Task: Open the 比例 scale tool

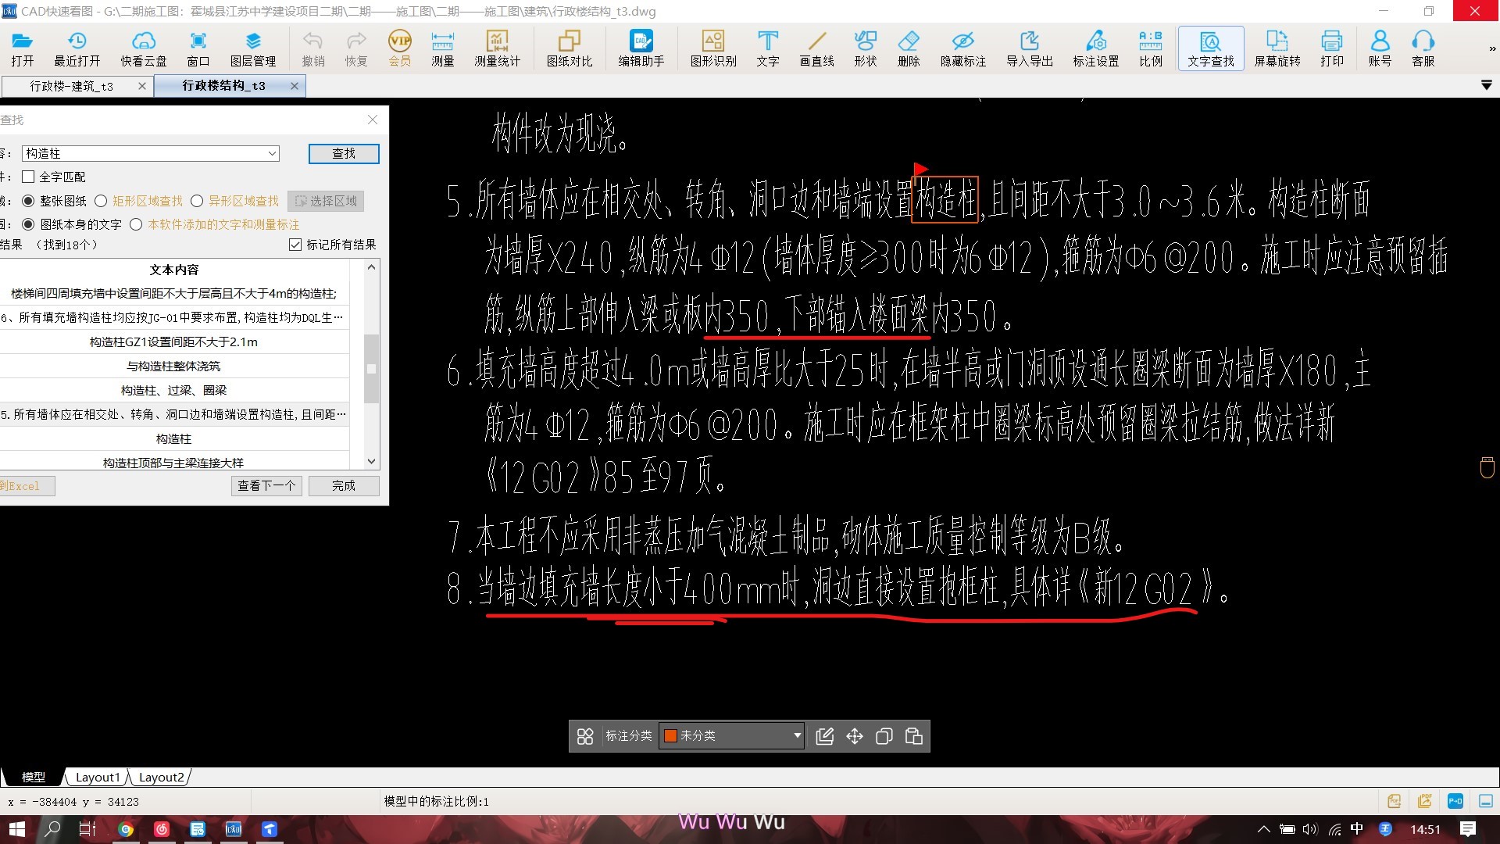Action: point(1150,48)
